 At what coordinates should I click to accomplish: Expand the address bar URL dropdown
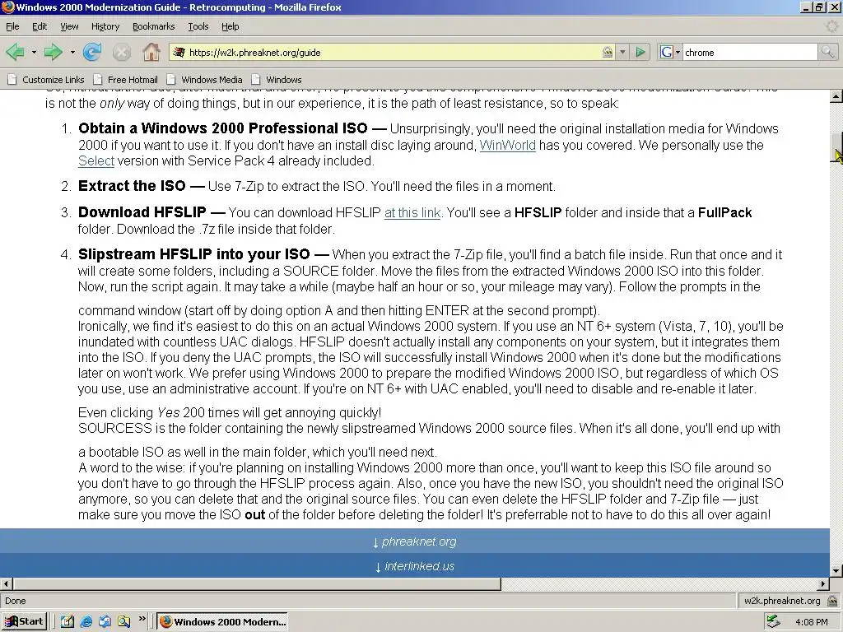click(622, 52)
